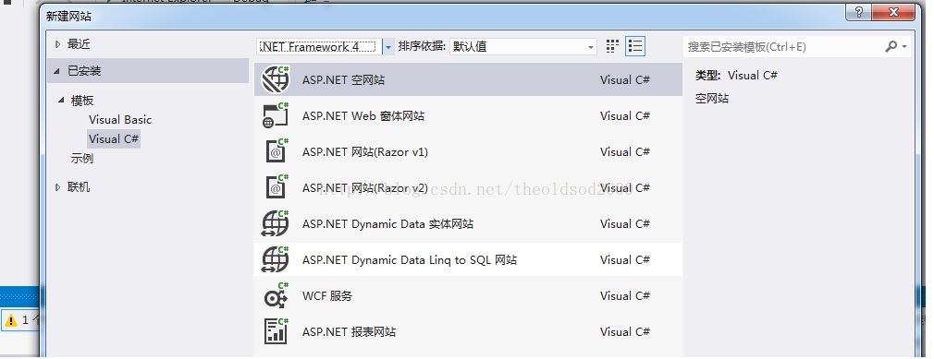Image resolution: width=934 pixels, height=359 pixels.
Task: Open the 排序依据 默认值 sort dropdown
Action: pos(523,46)
